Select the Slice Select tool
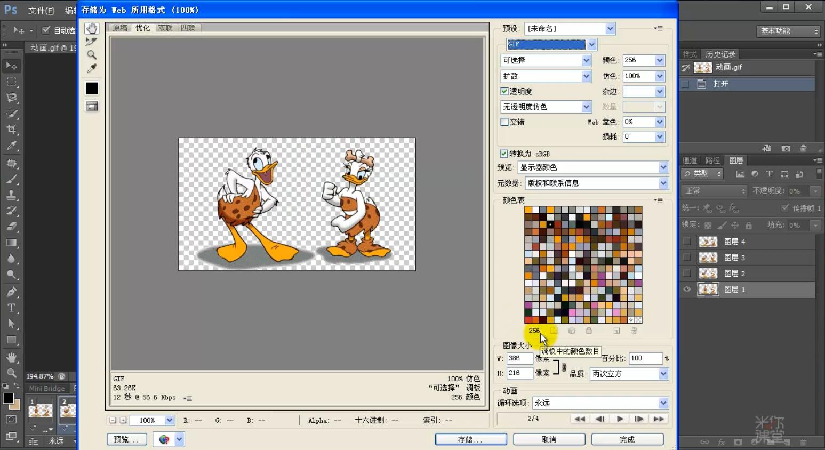This screenshot has width=825, height=450. (92, 42)
